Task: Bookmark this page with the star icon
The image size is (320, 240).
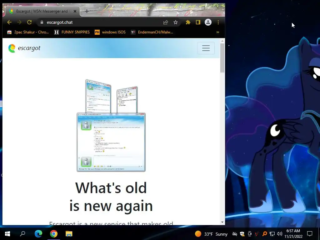Action: [x=176, y=22]
